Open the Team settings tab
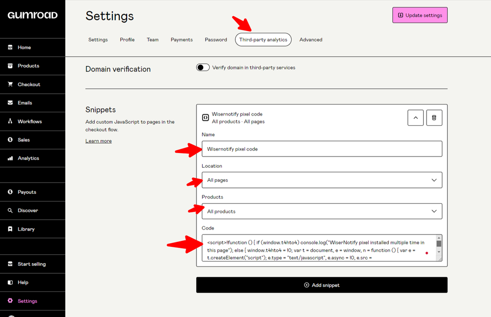The height and width of the screenshot is (317, 491). coord(153,40)
